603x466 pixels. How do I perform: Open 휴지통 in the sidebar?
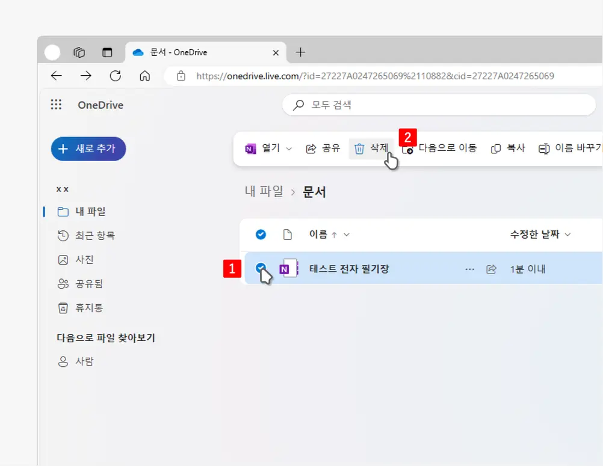pos(80,308)
